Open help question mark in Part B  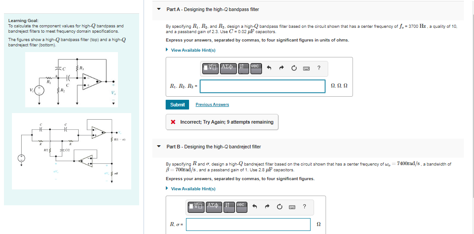click(x=304, y=207)
